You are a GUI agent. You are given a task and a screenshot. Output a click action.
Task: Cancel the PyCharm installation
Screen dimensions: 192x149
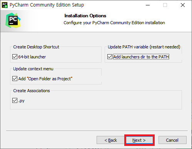pyautogui.click(x=172, y=140)
